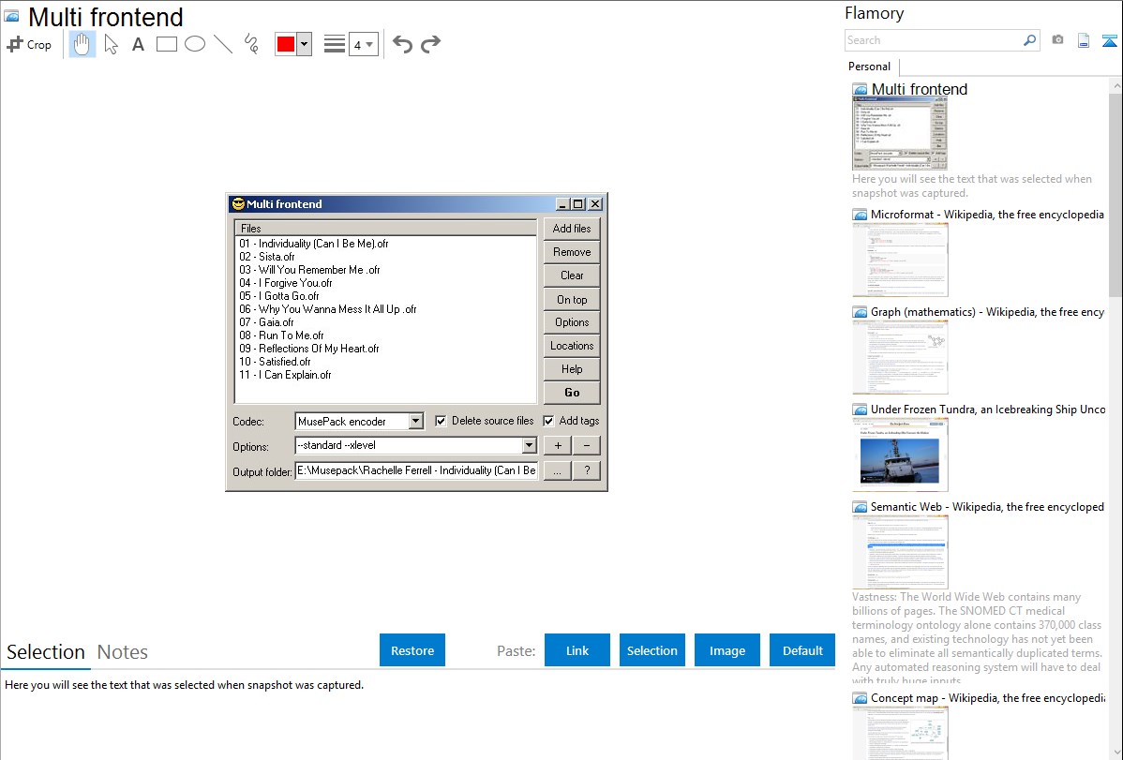The image size is (1123, 760).
Task: Click the search magnifier icon
Action: [x=1029, y=40]
